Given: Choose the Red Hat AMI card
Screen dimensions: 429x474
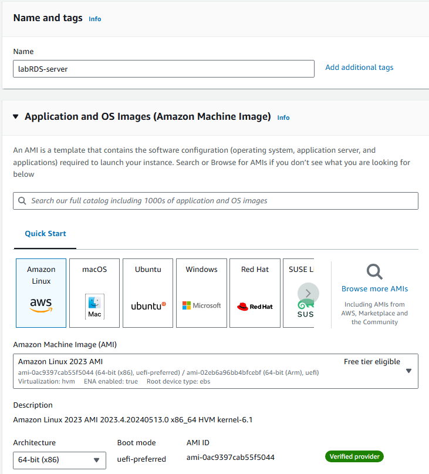Looking at the screenshot, I should pos(255,293).
